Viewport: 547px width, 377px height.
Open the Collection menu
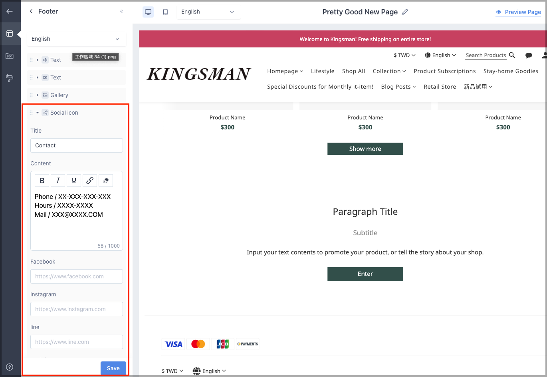click(x=389, y=71)
